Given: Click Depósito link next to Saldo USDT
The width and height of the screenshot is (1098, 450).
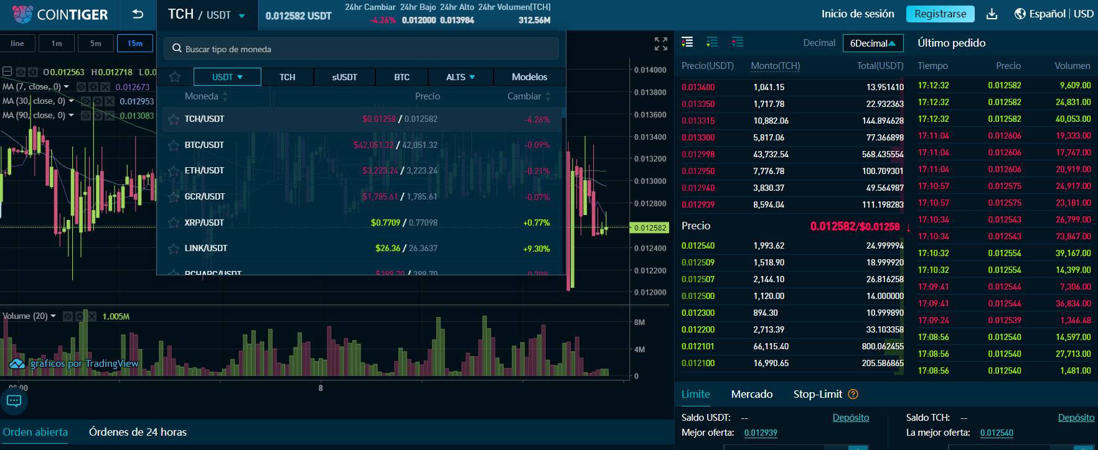Looking at the screenshot, I should click(x=851, y=418).
